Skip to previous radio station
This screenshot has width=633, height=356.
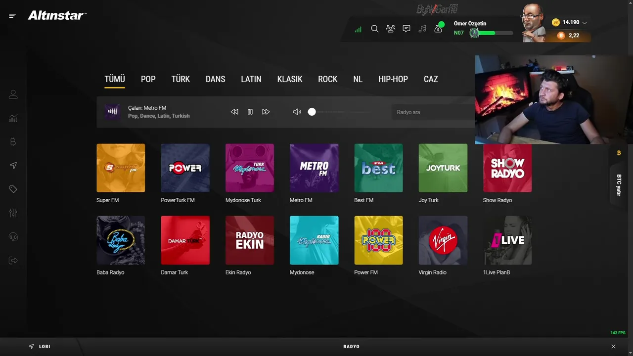point(234,112)
